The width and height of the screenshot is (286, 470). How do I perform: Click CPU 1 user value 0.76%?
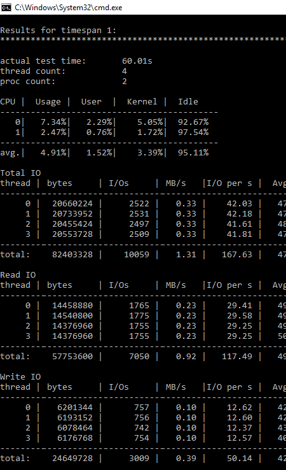[x=99, y=132]
